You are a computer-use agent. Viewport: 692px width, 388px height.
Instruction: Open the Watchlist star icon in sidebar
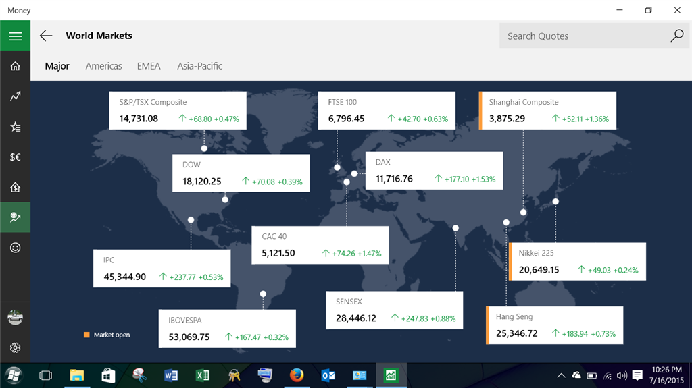coord(15,127)
